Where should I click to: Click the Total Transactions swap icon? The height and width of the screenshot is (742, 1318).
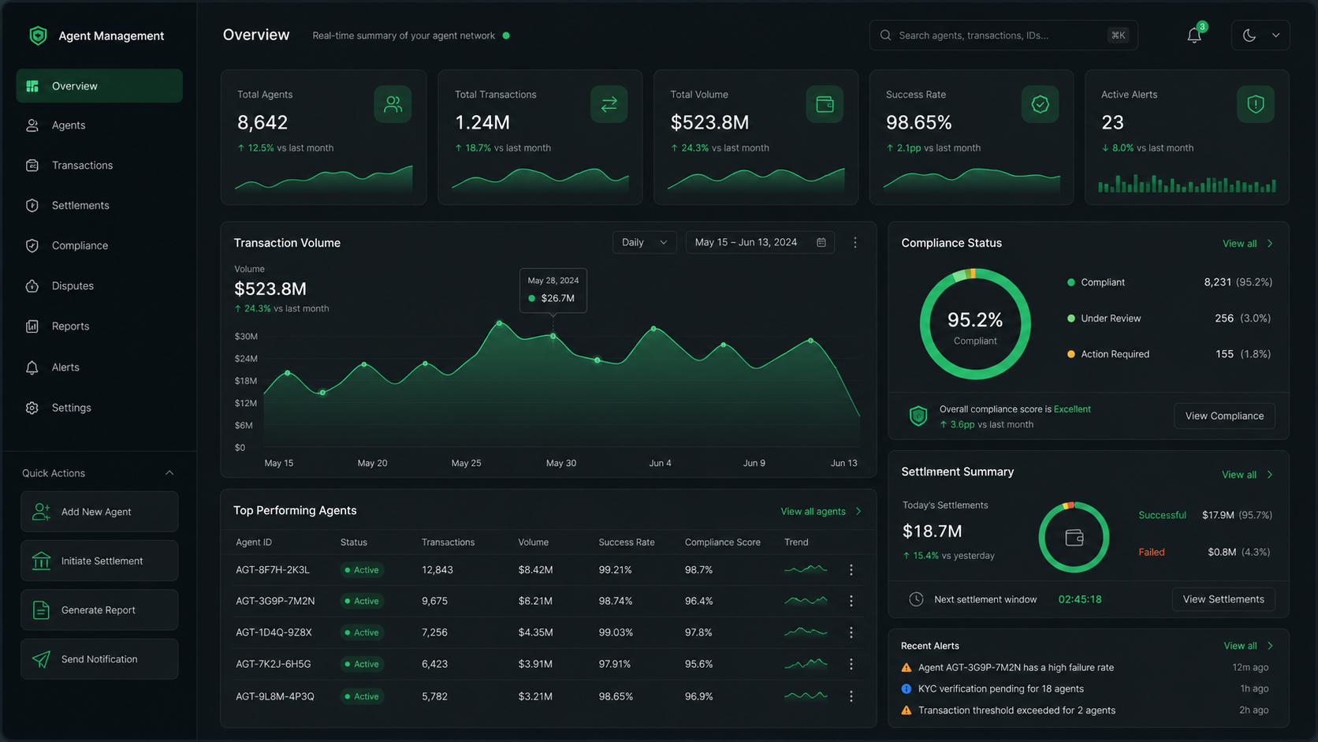click(x=609, y=104)
